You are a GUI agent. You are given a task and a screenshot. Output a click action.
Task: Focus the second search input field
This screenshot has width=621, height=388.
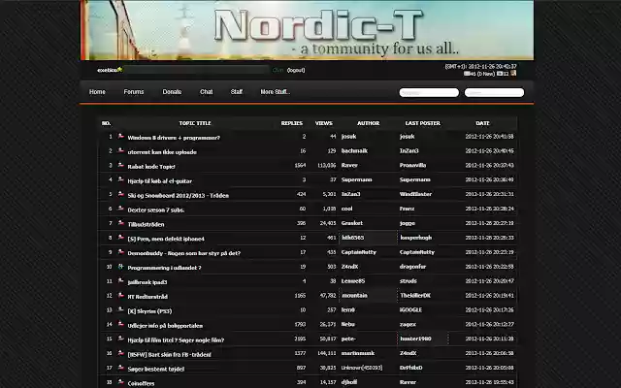click(x=494, y=93)
